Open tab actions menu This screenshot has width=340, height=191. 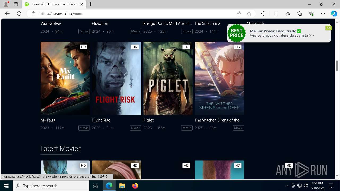click(16, 4)
